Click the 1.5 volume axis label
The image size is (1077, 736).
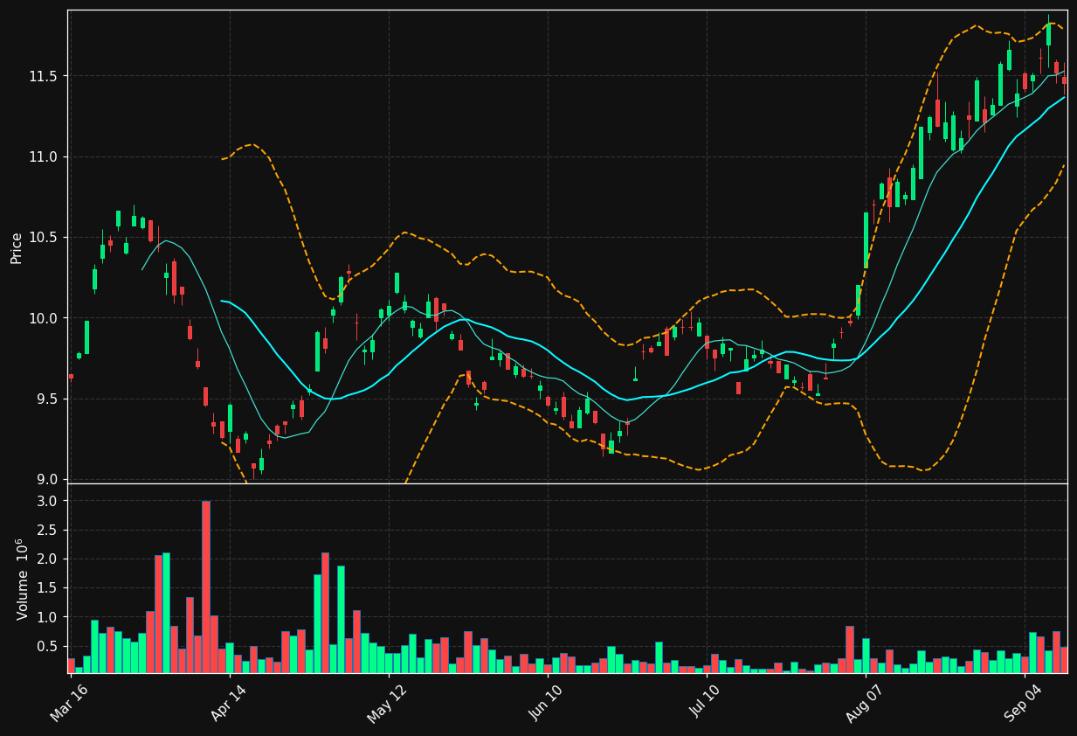pos(47,588)
